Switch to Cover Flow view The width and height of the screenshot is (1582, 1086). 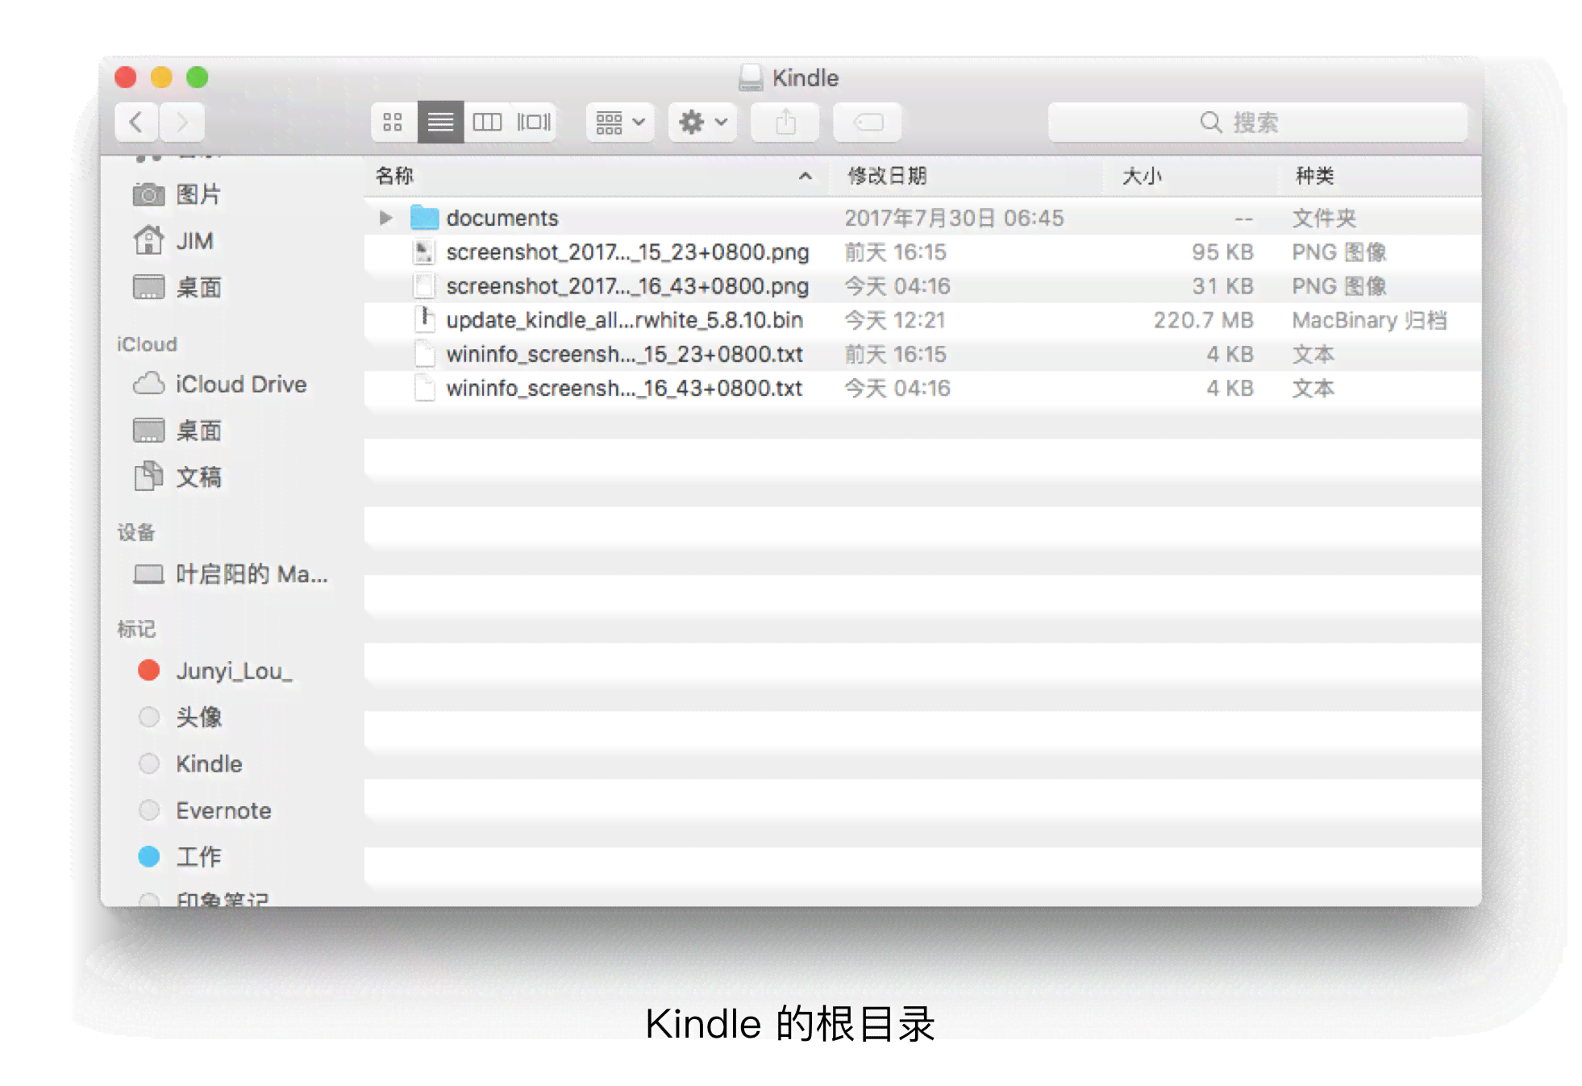534,123
